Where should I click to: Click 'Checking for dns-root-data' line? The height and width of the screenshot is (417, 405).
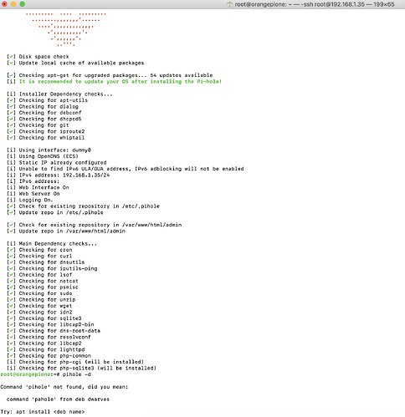tap(54, 331)
